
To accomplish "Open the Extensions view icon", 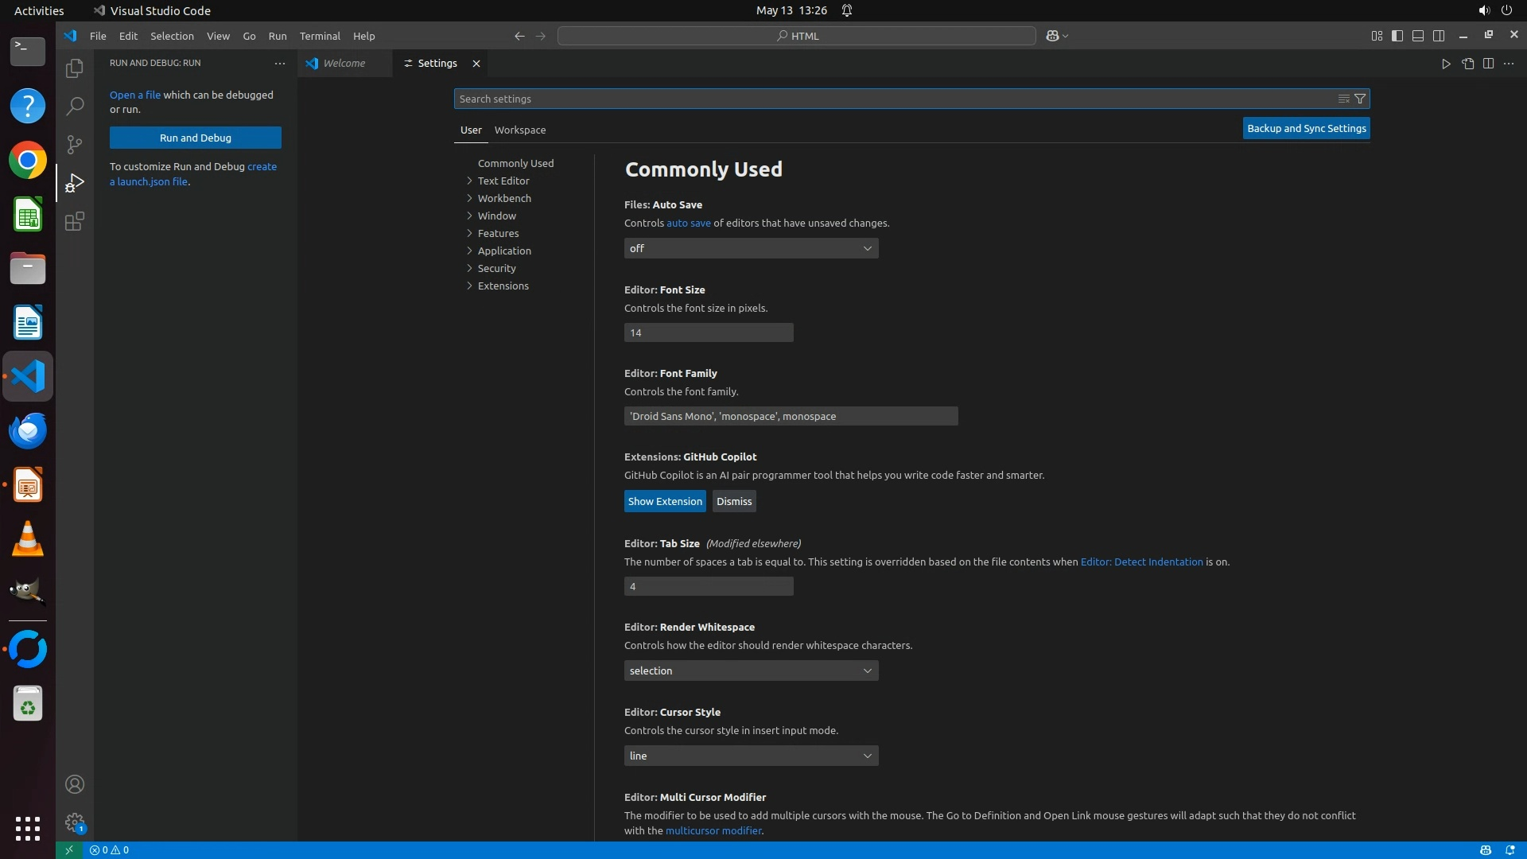I will 74,221.
